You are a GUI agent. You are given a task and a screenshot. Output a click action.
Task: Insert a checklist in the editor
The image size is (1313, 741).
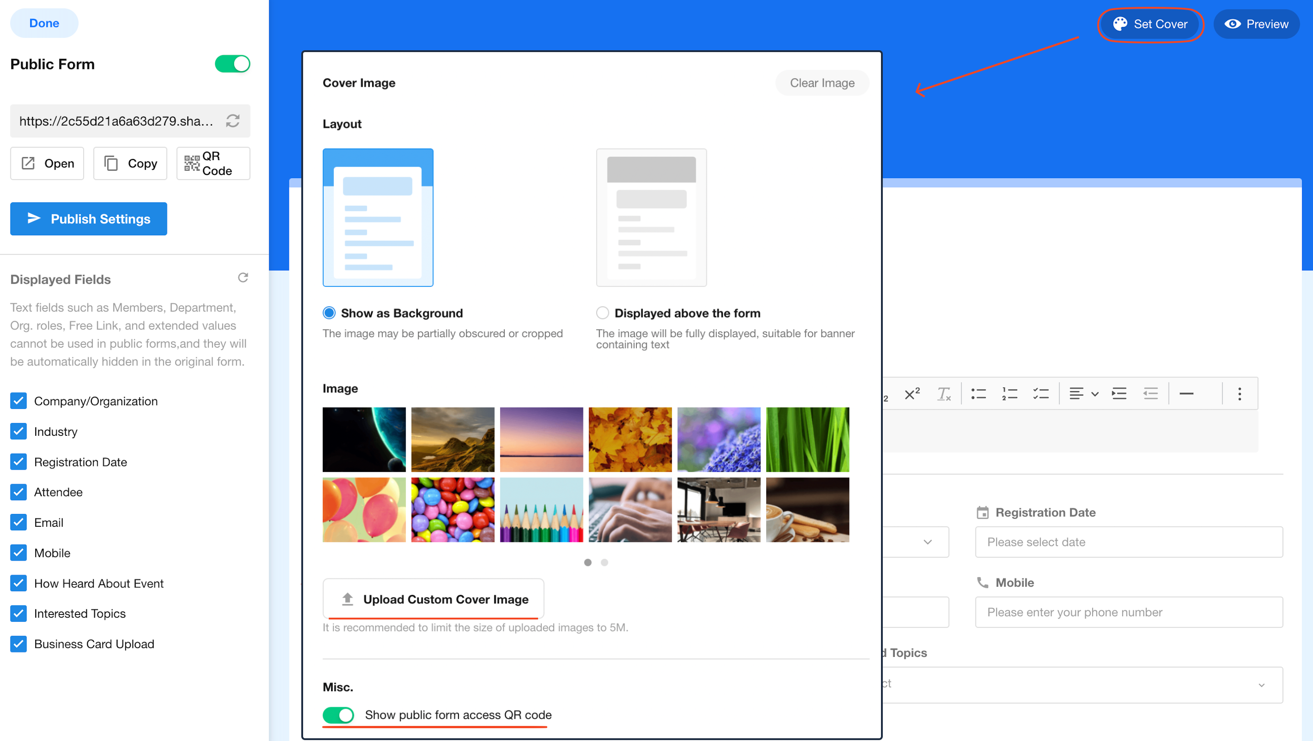point(1041,394)
